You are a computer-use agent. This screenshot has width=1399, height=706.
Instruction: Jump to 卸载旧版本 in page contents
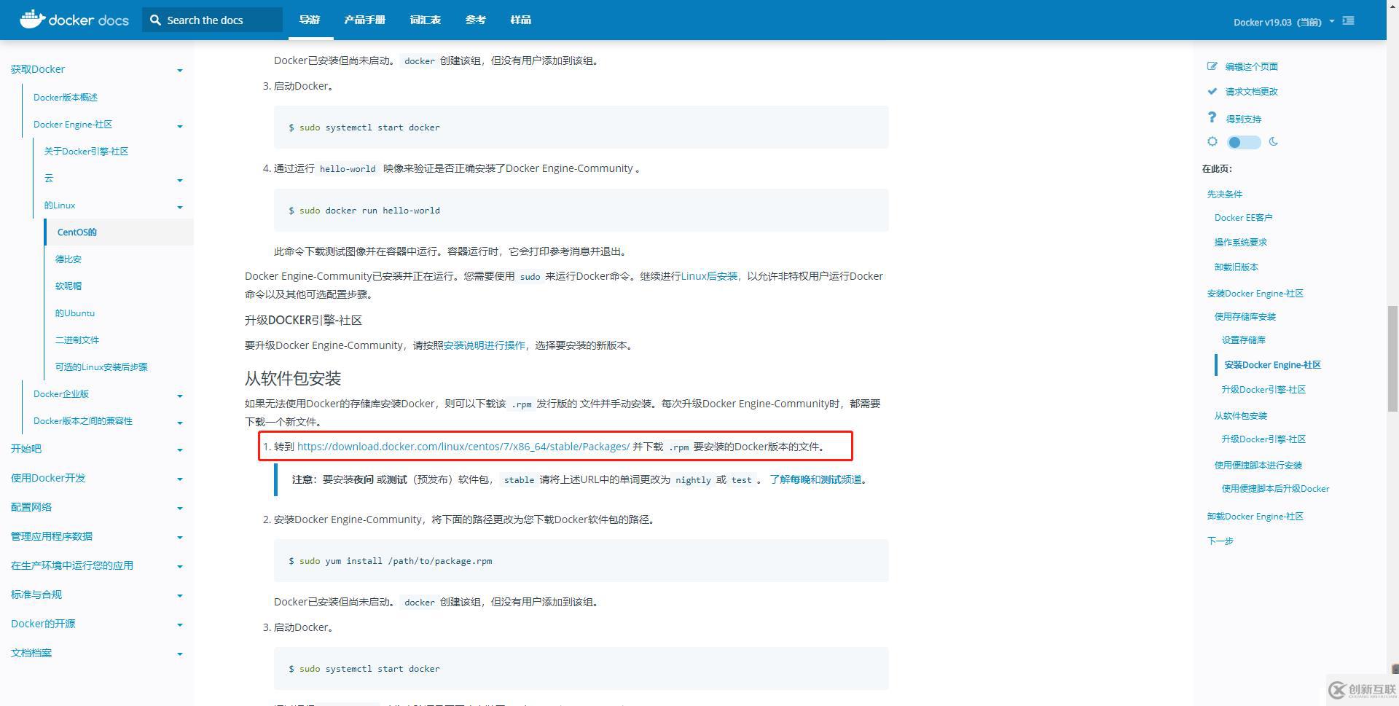(x=1237, y=267)
